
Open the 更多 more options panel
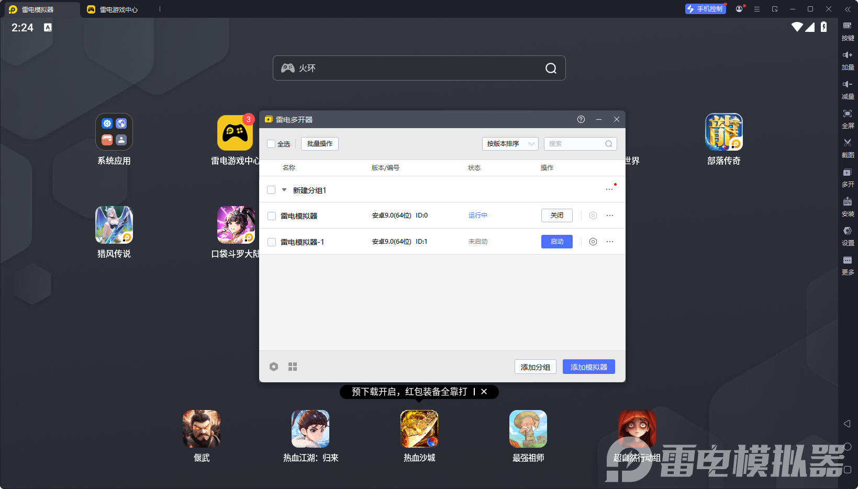(x=848, y=265)
